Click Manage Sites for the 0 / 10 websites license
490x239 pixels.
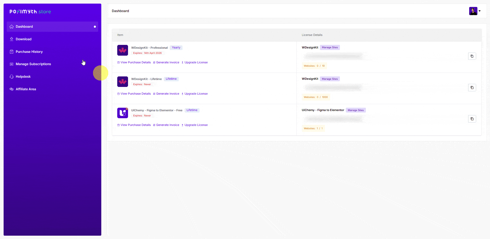click(x=330, y=47)
